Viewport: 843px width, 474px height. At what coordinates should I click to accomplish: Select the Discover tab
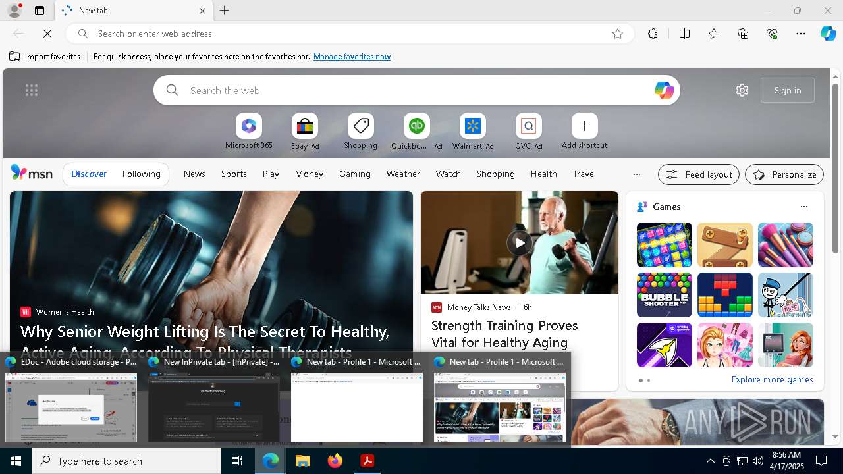click(x=89, y=174)
